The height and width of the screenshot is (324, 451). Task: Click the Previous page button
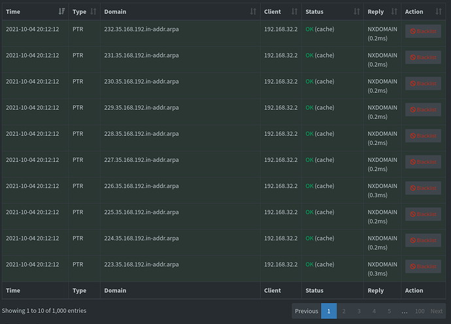[x=306, y=311]
